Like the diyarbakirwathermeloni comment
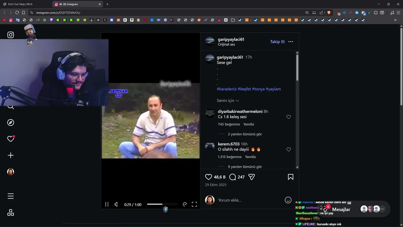403x227 pixels. pyautogui.click(x=288, y=117)
